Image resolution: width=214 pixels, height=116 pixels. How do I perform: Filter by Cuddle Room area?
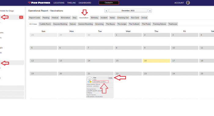tap(45, 24)
